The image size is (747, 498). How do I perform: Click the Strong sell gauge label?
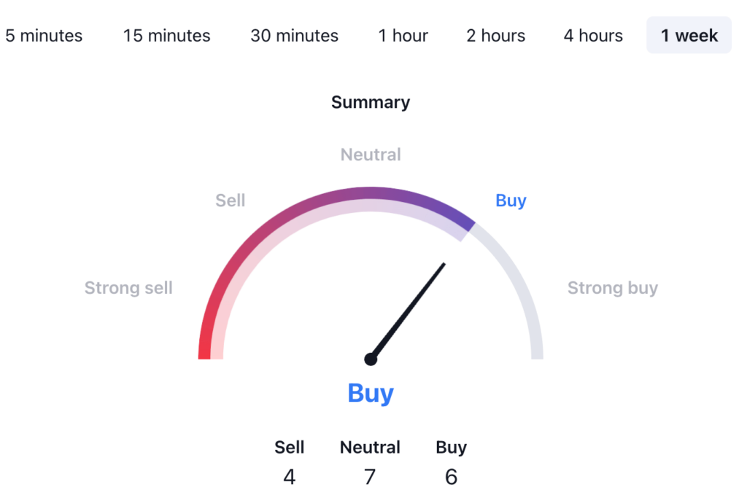coord(128,288)
